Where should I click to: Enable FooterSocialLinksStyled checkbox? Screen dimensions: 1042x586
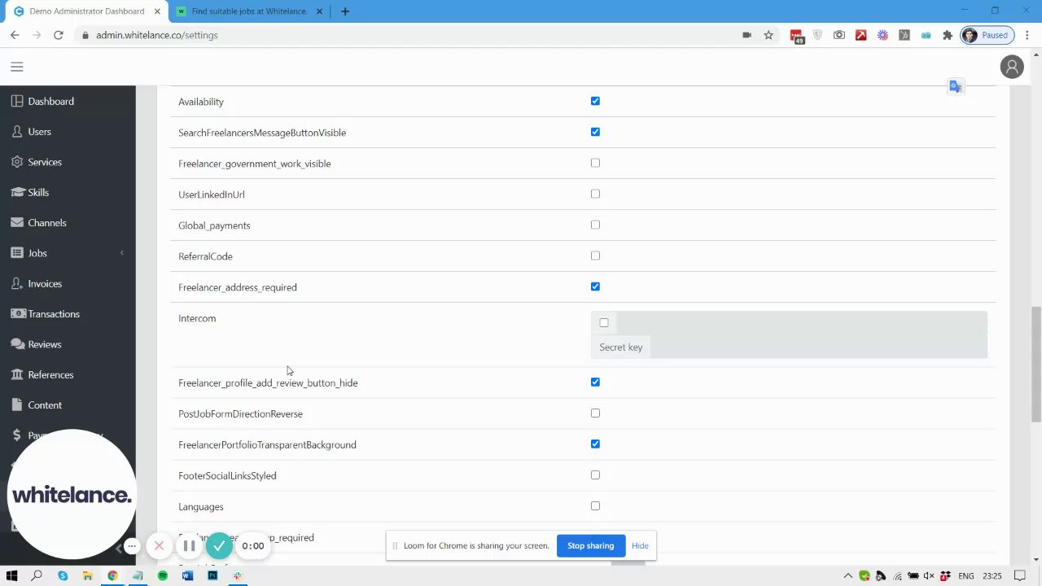point(595,474)
